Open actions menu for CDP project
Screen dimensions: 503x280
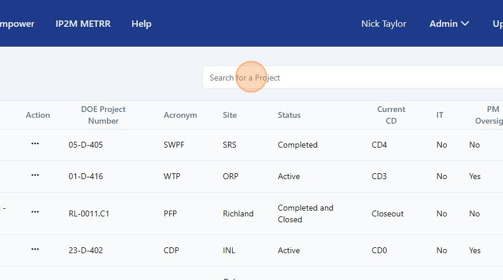coord(35,250)
